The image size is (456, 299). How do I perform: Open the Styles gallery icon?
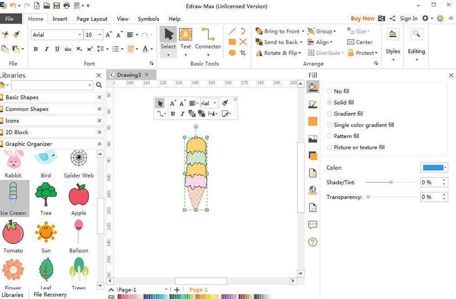point(393,35)
